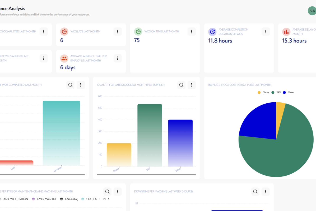Toggle SKF series in pie legend
Image resolution: width=316 pixels, height=211 pixels.
(x=277, y=92)
